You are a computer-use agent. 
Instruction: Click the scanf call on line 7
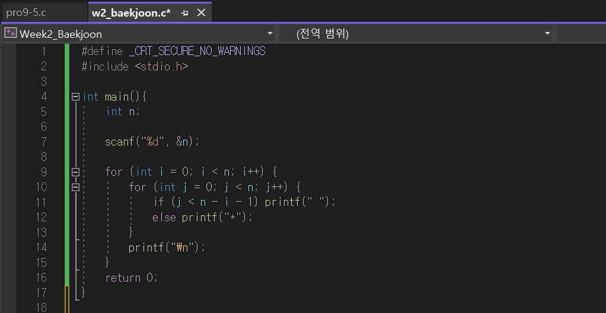152,142
